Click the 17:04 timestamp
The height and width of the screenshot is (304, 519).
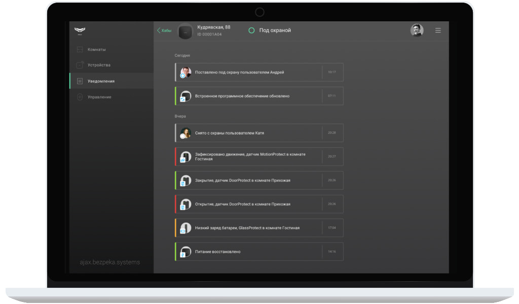(x=331, y=228)
